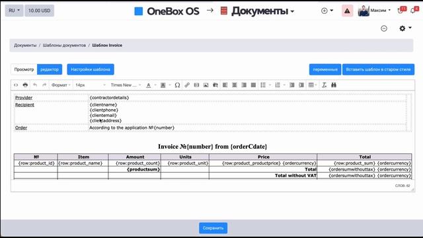423x238 pixels.
Task: Click the Invoice №{number} heading
Action: [x=213, y=147]
